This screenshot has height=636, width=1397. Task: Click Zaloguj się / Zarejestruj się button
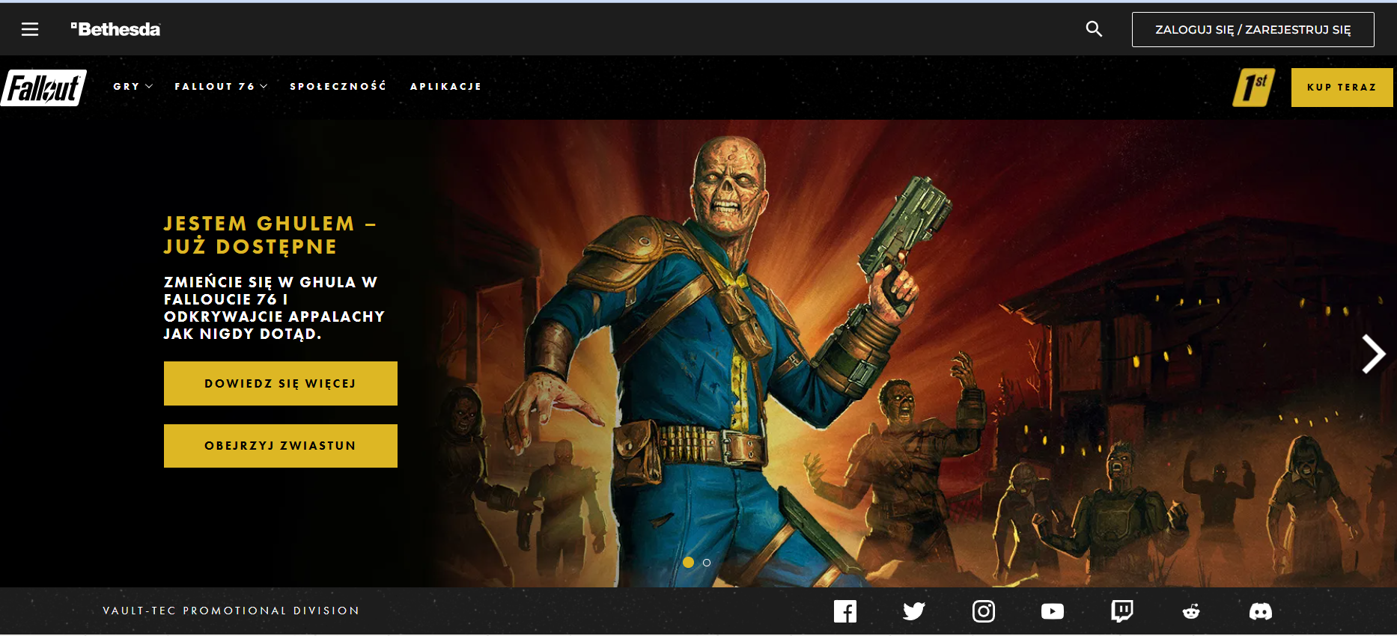coord(1253,29)
